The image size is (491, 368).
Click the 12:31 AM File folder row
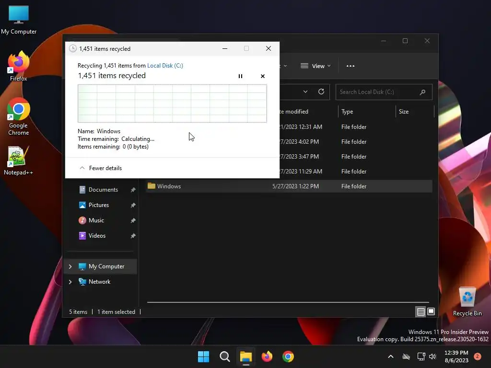coord(356,126)
